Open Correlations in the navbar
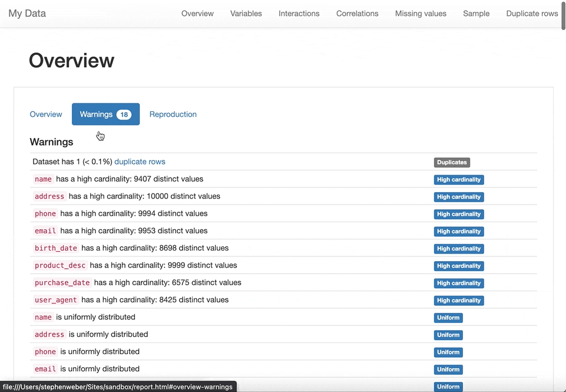The width and height of the screenshot is (566, 392). click(357, 14)
